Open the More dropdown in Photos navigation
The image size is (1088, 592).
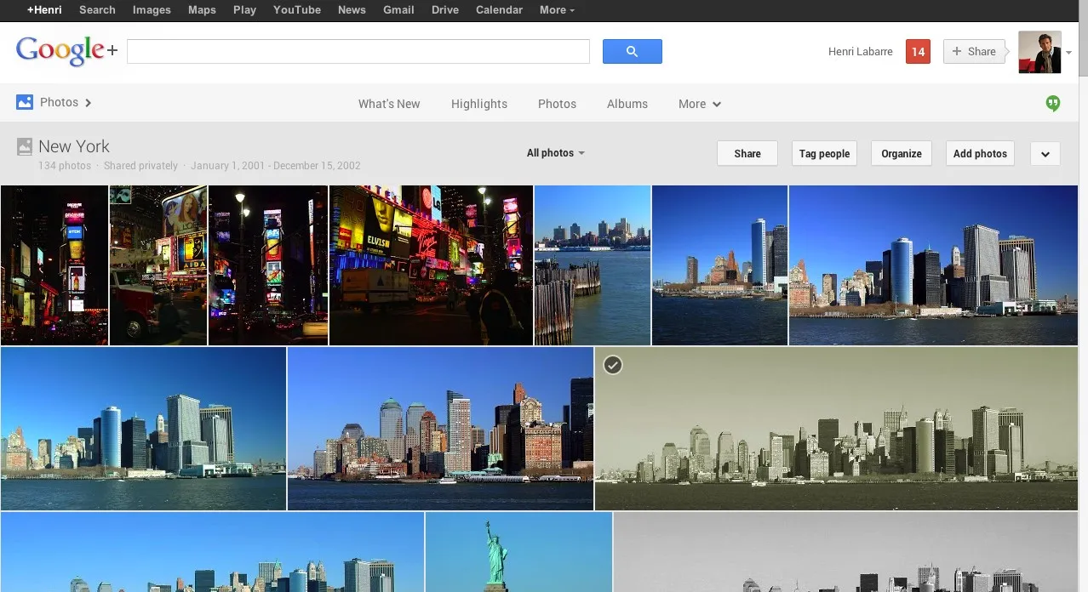(x=700, y=104)
